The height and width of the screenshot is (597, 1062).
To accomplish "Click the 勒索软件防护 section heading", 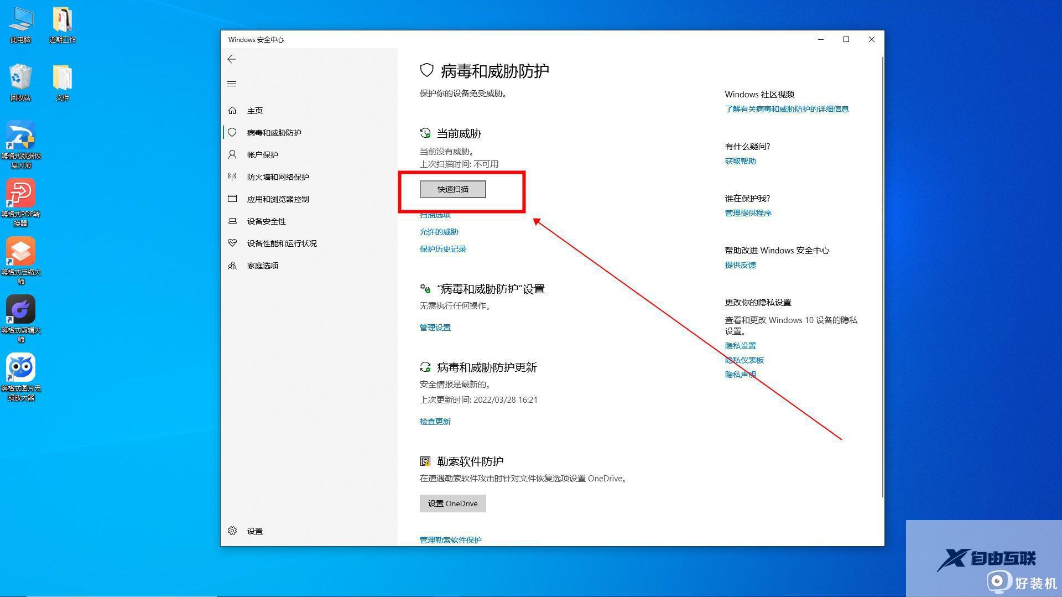I will [x=470, y=461].
